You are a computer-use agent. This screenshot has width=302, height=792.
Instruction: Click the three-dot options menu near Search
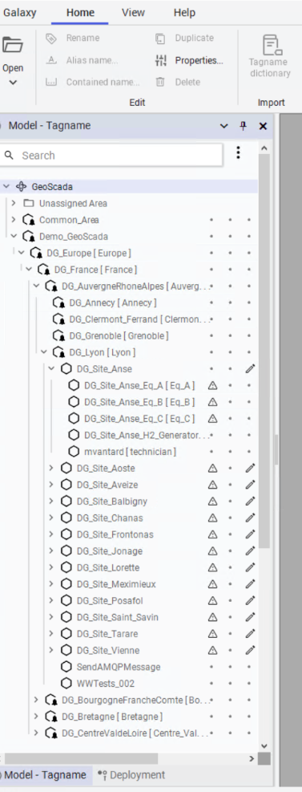pyautogui.click(x=239, y=152)
